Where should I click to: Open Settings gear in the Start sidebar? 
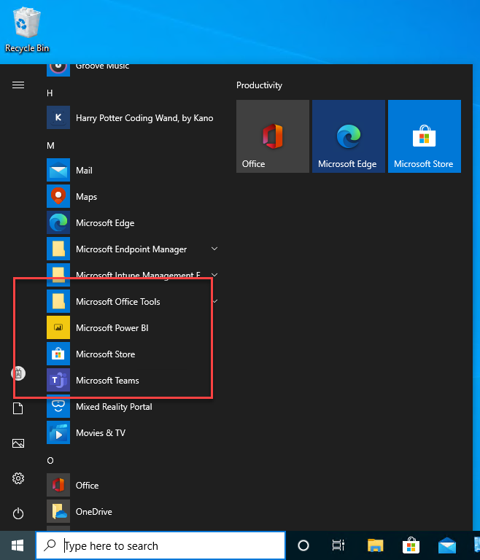[x=18, y=478]
